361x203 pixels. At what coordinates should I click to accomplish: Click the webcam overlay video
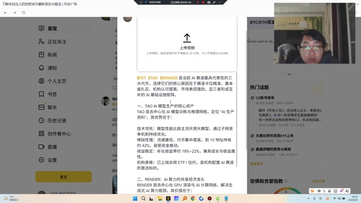pos(315,33)
